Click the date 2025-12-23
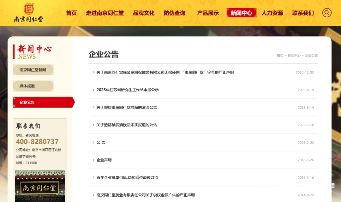 click(x=305, y=72)
